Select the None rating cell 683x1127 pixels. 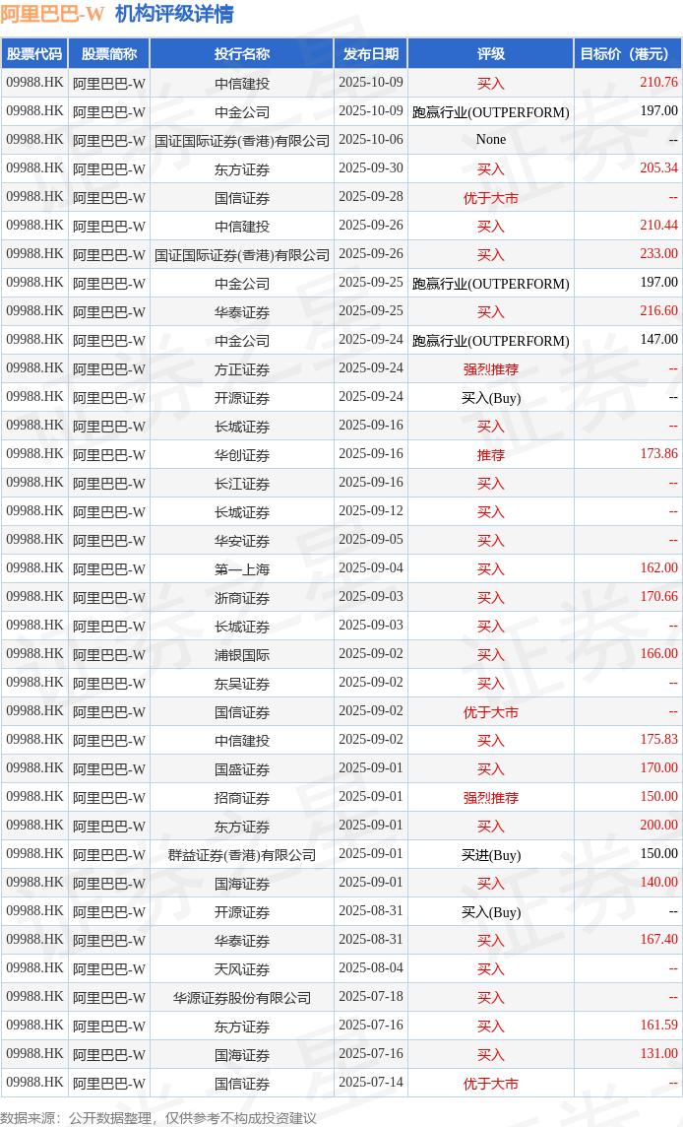click(490, 140)
